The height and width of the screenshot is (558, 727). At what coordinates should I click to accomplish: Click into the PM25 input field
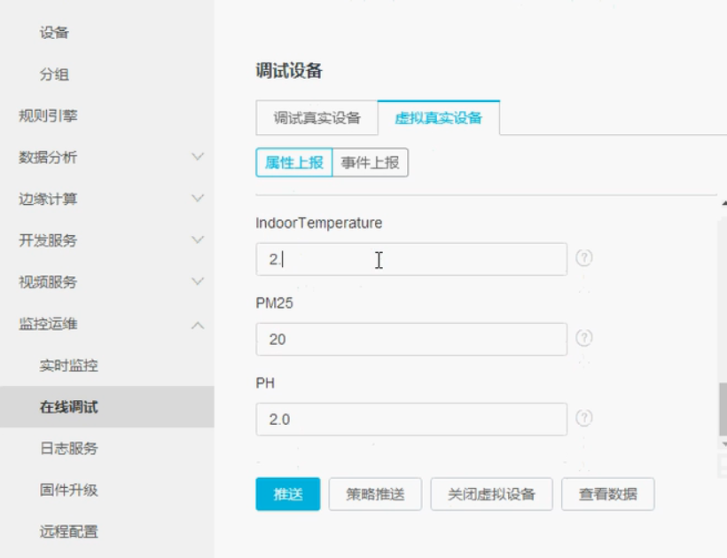[410, 339]
